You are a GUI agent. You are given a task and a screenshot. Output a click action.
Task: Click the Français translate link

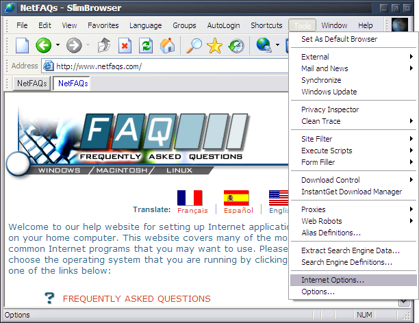(192, 210)
